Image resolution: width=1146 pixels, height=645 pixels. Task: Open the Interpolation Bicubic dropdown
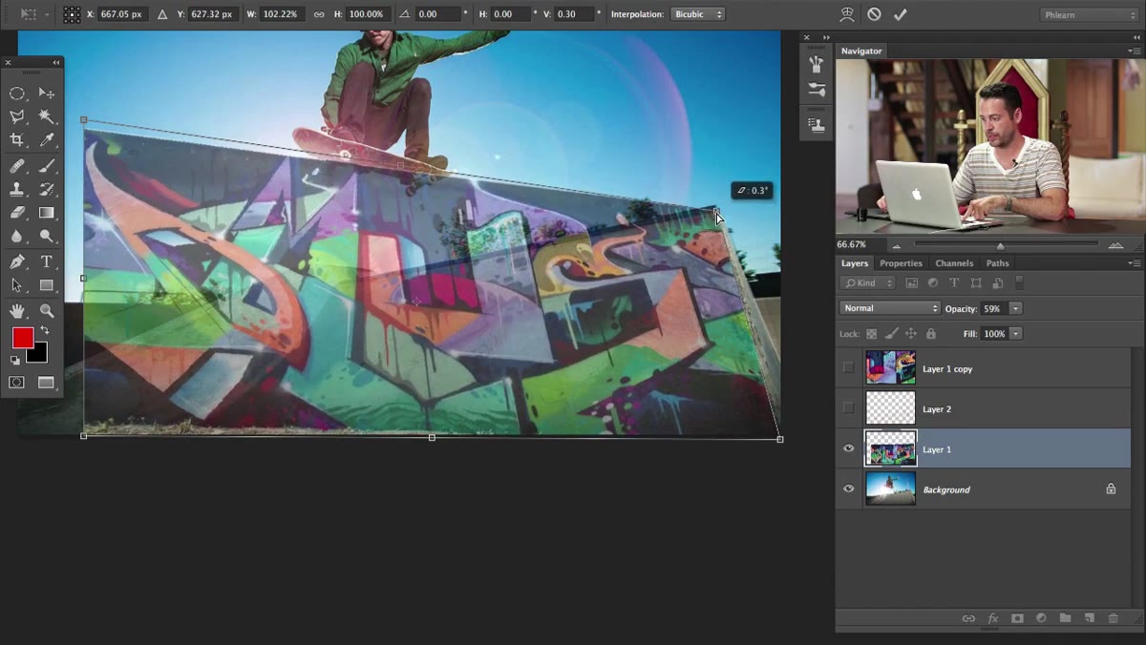(698, 14)
